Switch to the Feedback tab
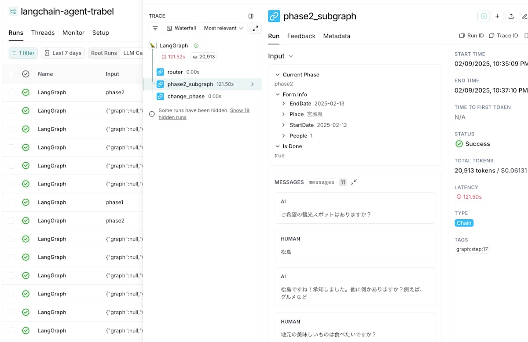Image resolution: width=528 pixels, height=342 pixels. [301, 36]
